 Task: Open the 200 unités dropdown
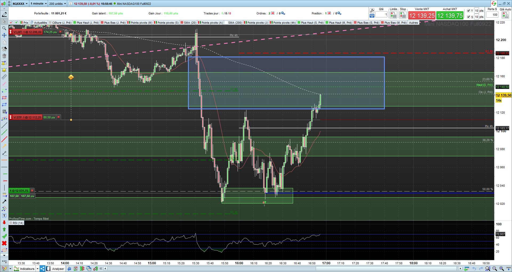tap(57, 3)
